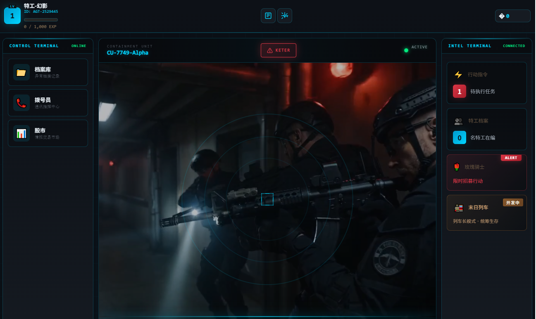Open the 档案库 archive menu entry
Screen dimensions: 536x319
(48, 72)
